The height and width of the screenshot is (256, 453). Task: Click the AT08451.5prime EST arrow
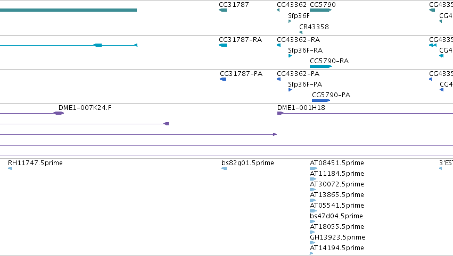[x=314, y=168]
